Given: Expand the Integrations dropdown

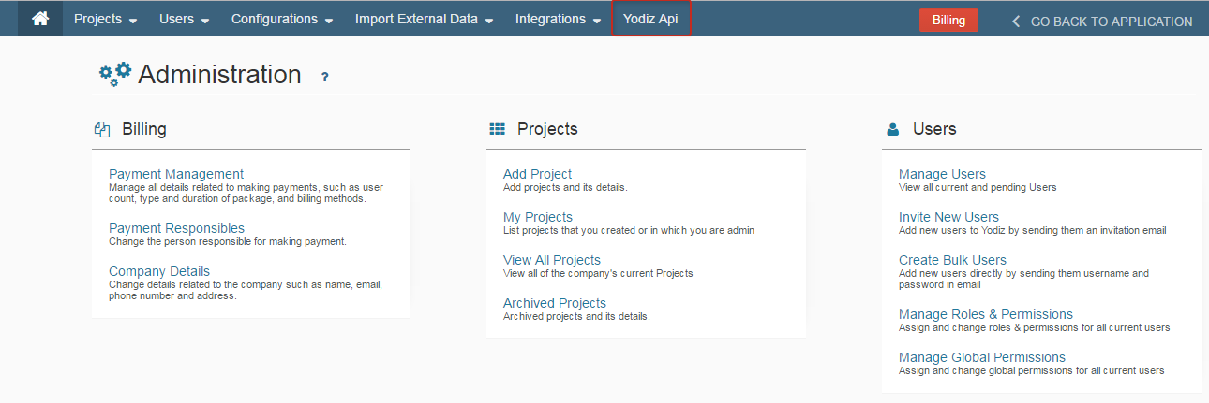Looking at the screenshot, I should (558, 20).
